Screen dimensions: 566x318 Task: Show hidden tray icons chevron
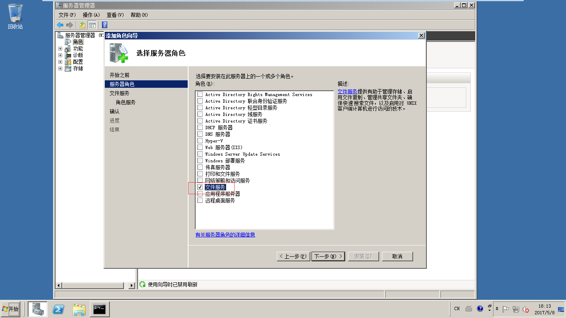pyautogui.click(x=497, y=309)
